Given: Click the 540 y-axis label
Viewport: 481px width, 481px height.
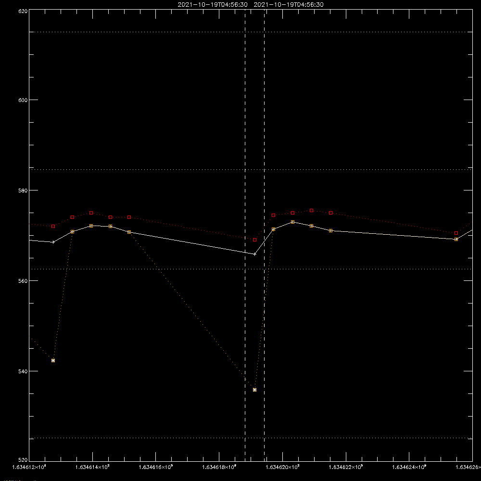Looking at the screenshot, I should point(23,371).
